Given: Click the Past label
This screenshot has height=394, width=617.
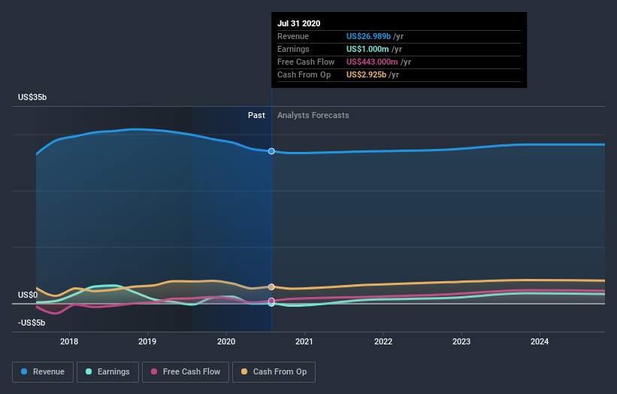Looking at the screenshot, I should click(x=256, y=115).
